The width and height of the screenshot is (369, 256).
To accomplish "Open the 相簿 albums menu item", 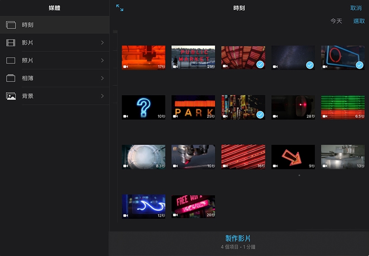I will tap(54, 78).
